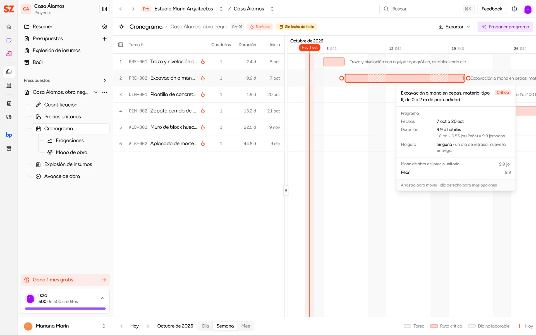Open Mano de obra in sidebar tree
Screen dimensions: 536x335
71,152
